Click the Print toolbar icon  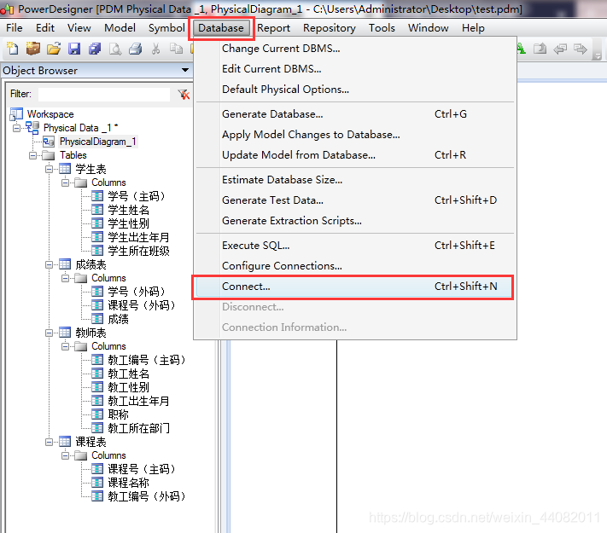coord(136,49)
